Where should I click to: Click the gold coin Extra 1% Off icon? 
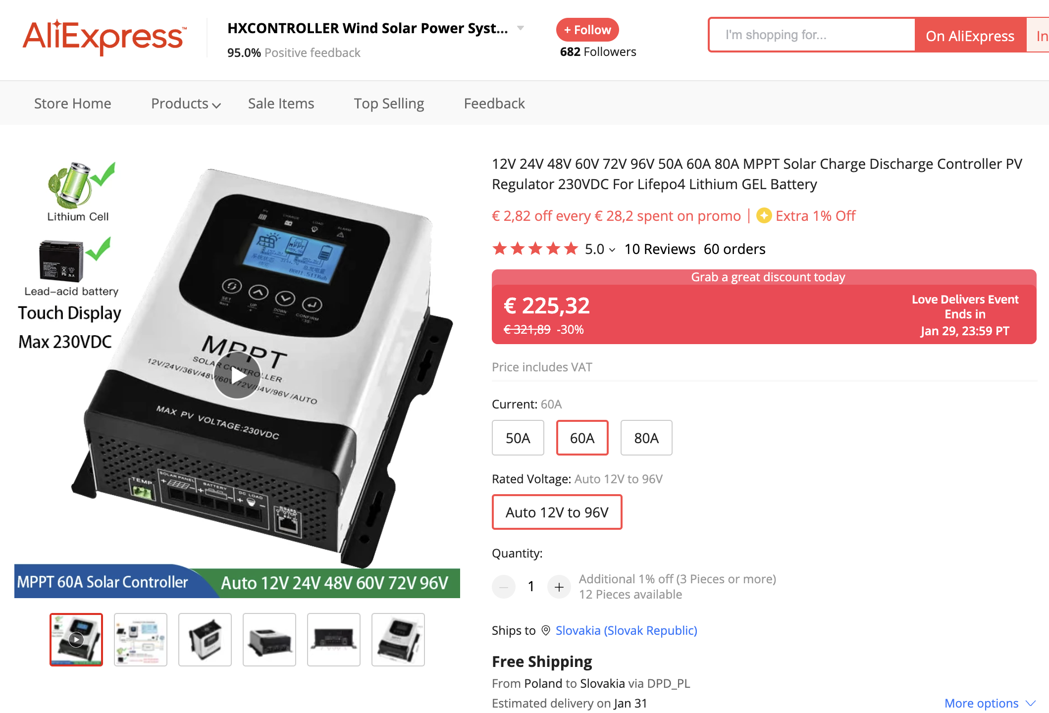[764, 216]
